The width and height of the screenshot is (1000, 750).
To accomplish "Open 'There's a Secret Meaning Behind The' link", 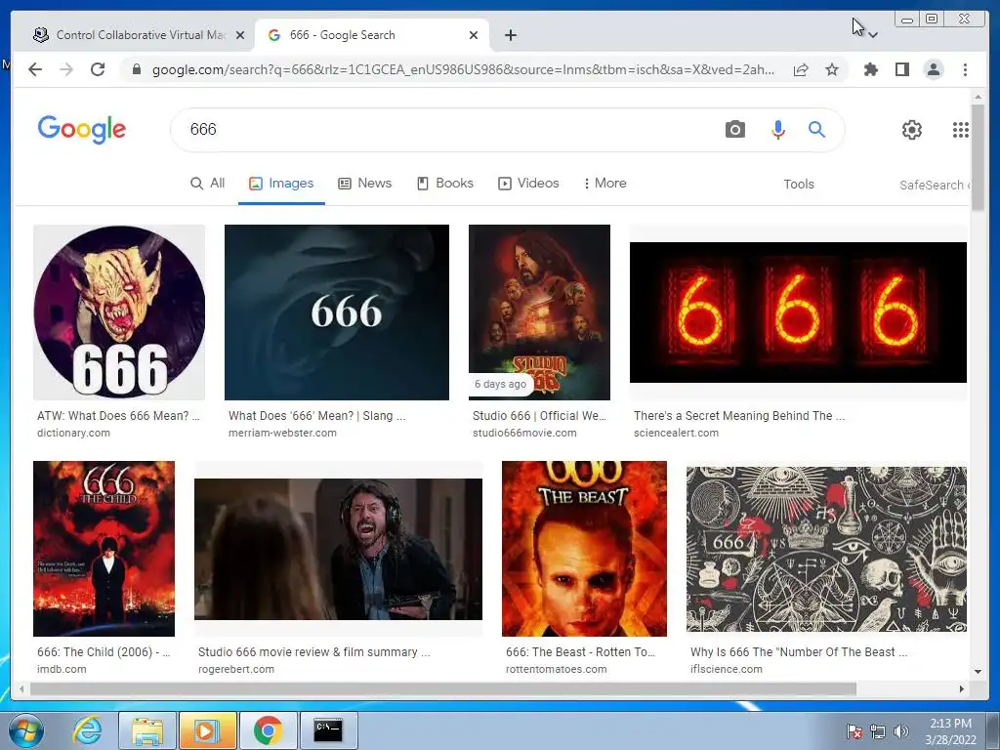I will pos(739,416).
